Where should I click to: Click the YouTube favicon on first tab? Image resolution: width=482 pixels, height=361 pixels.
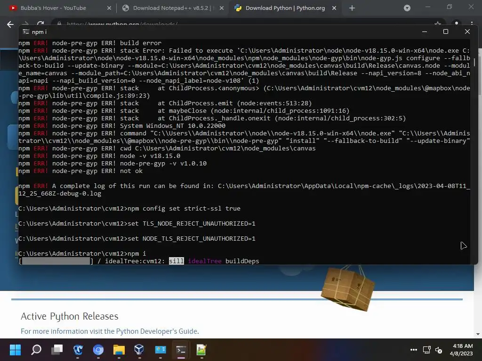coord(13,8)
